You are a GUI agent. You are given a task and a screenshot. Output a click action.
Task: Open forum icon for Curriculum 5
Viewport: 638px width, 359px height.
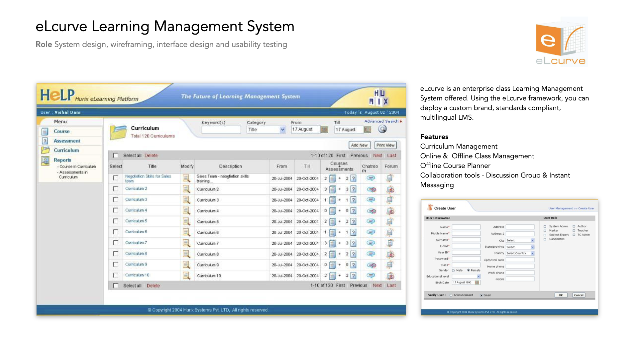[x=390, y=221]
